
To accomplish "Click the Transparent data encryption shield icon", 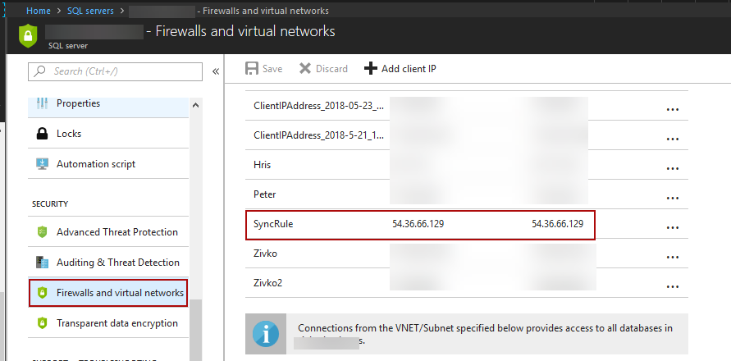I will [42, 323].
